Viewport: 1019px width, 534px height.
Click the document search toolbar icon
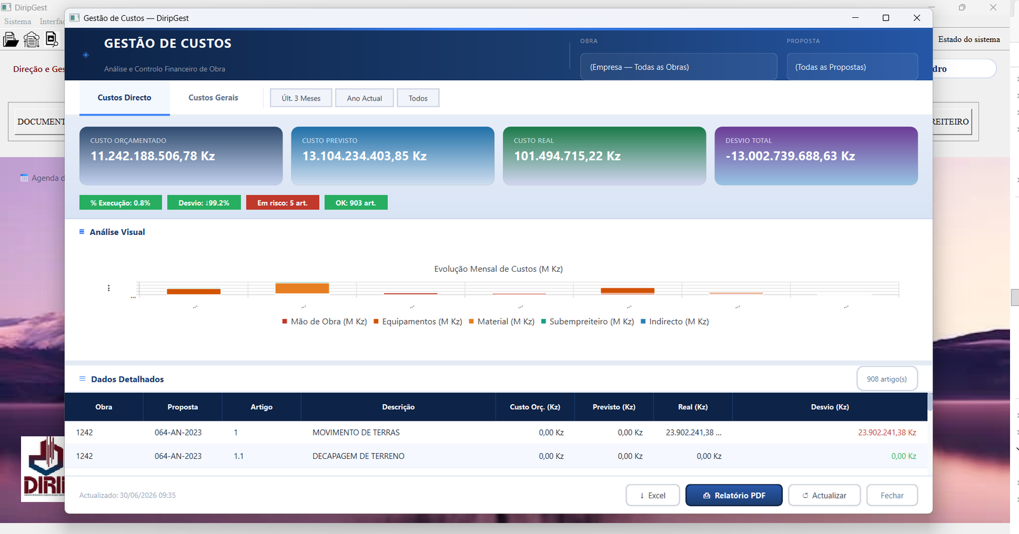[x=52, y=39]
